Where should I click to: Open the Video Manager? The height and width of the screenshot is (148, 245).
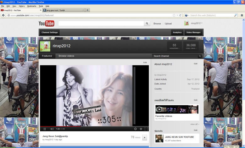point(193,33)
